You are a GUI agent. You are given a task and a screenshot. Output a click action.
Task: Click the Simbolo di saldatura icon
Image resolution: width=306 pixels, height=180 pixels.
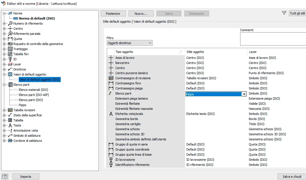tap(10, 136)
